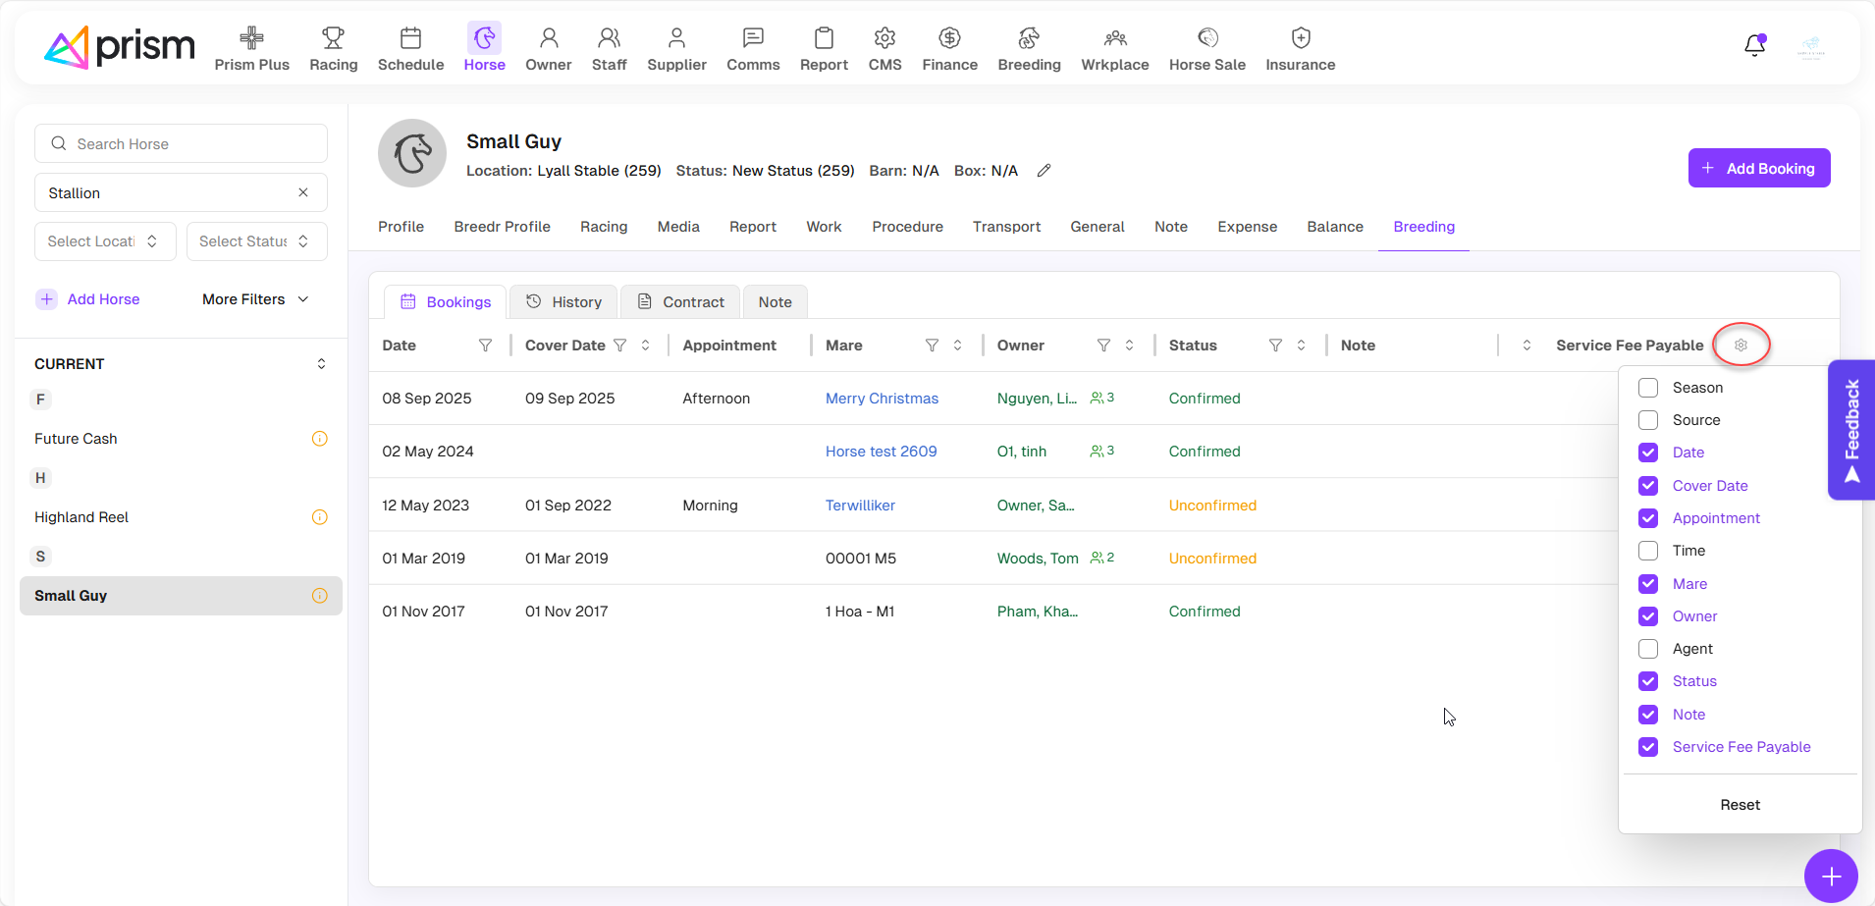The image size is (1875, 906).
Task: Open the Breeding module in top navigation
Action: pyautogui.click(x=1028, y=49)
